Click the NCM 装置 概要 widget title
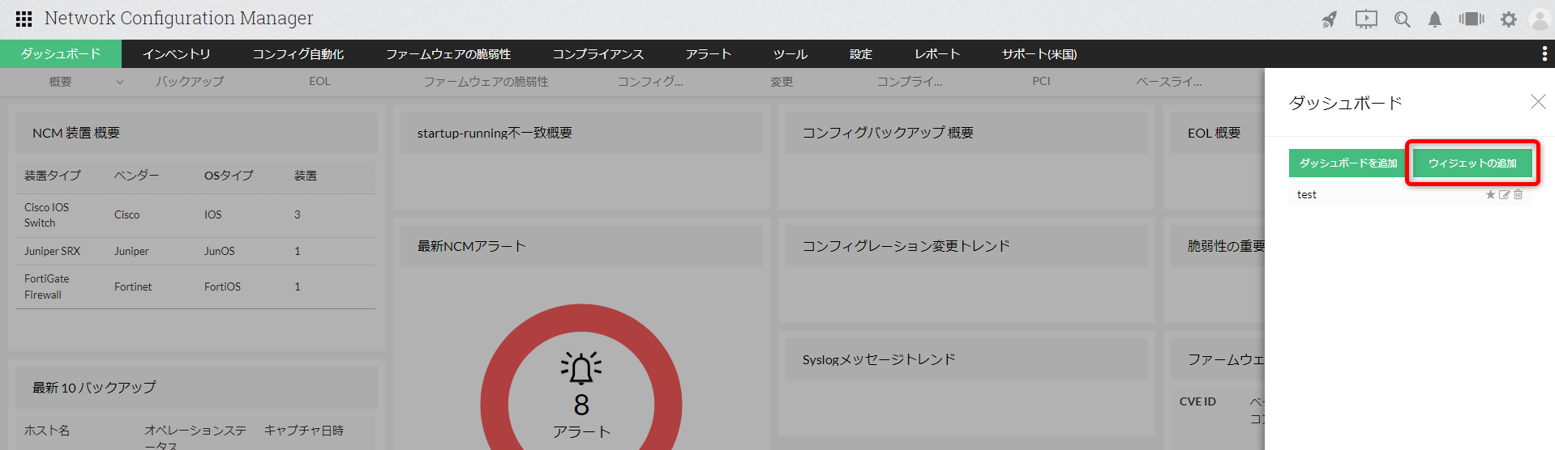This screenshot has height=450, width=1555. point(76,133)
